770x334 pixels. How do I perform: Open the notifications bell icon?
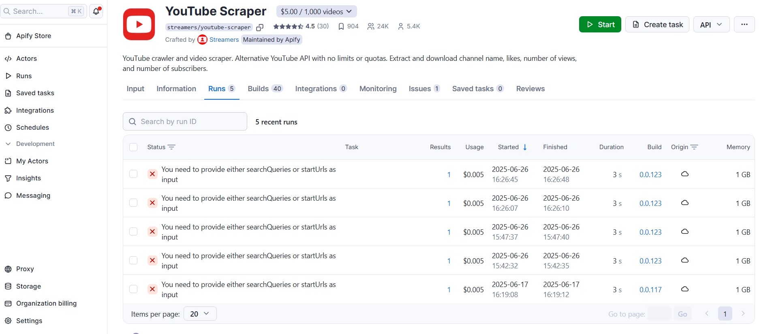pyautogui.click(x=96, y=11)
